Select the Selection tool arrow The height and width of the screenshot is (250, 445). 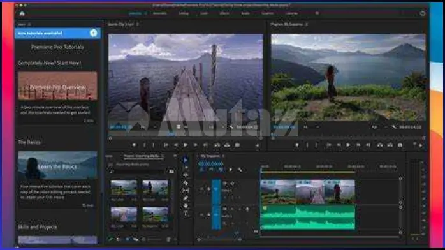(186, 160)
